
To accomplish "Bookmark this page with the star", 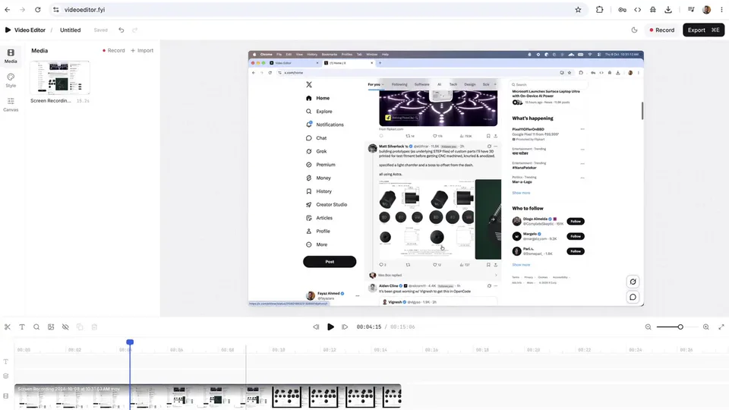I will pyautogui.click(x=578, y=9).
